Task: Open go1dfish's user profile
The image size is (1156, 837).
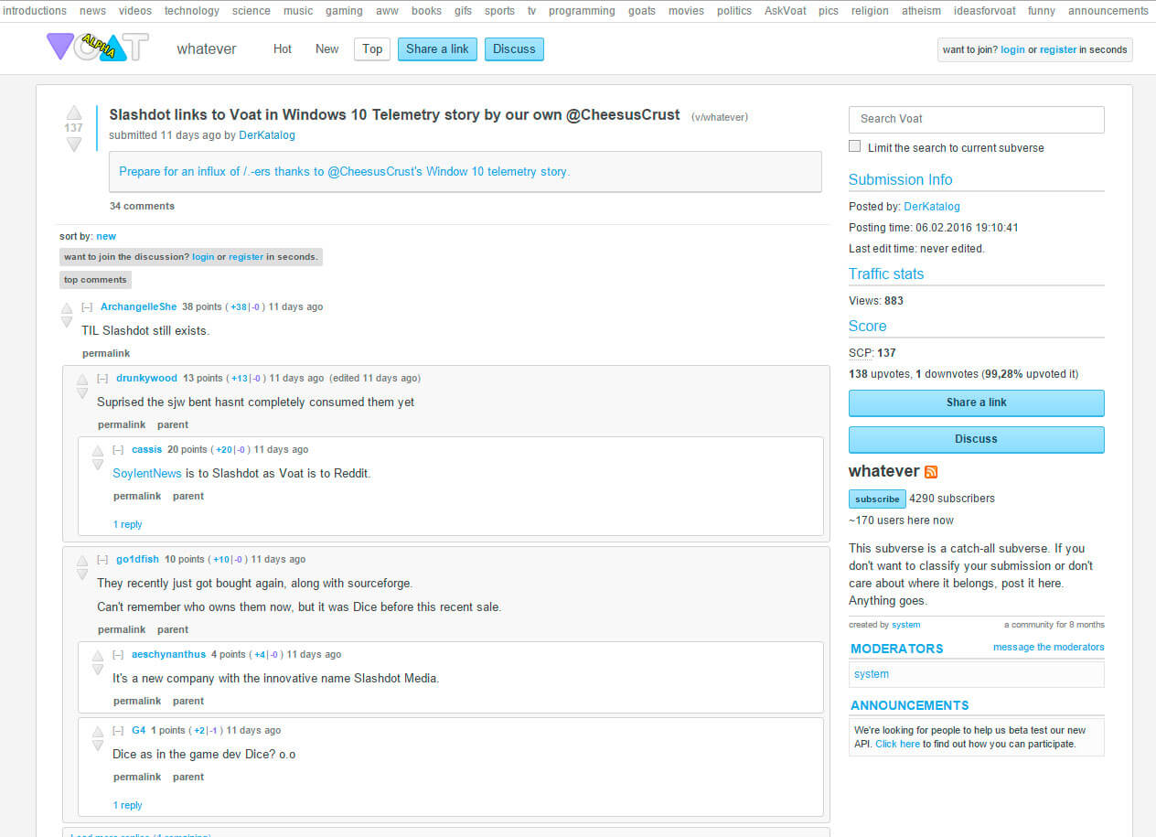Action: [137, 560]
